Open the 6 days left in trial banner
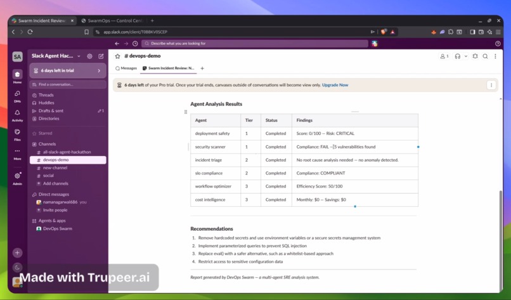 click(68, 70)
